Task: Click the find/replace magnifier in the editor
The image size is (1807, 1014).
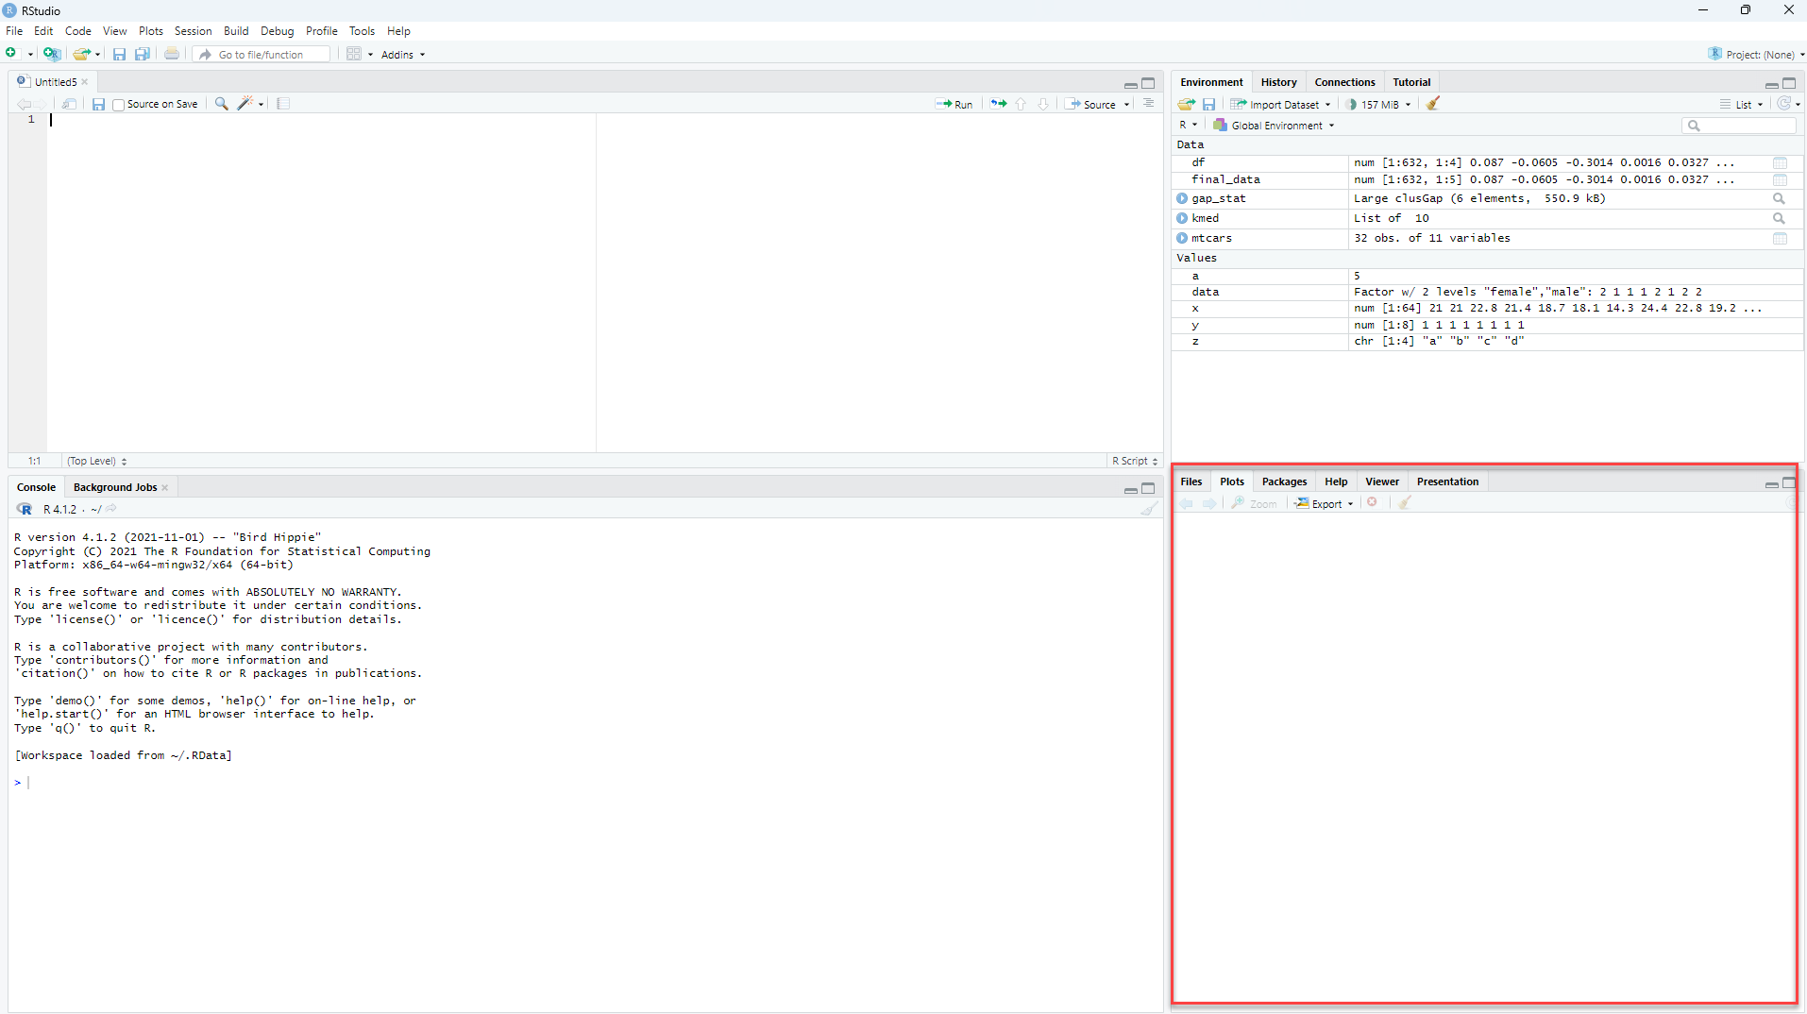Action: tap(222, 104)
